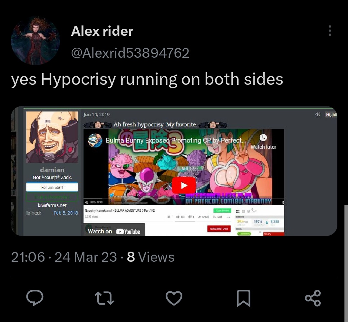Bookmark this tweet
This screenshot has height=322, width=348.
coord(244,298)
